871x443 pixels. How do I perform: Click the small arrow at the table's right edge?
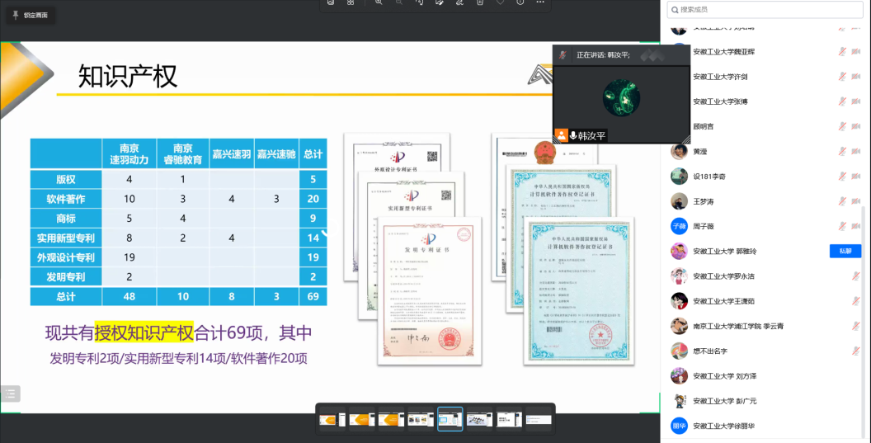click(324, 233)
